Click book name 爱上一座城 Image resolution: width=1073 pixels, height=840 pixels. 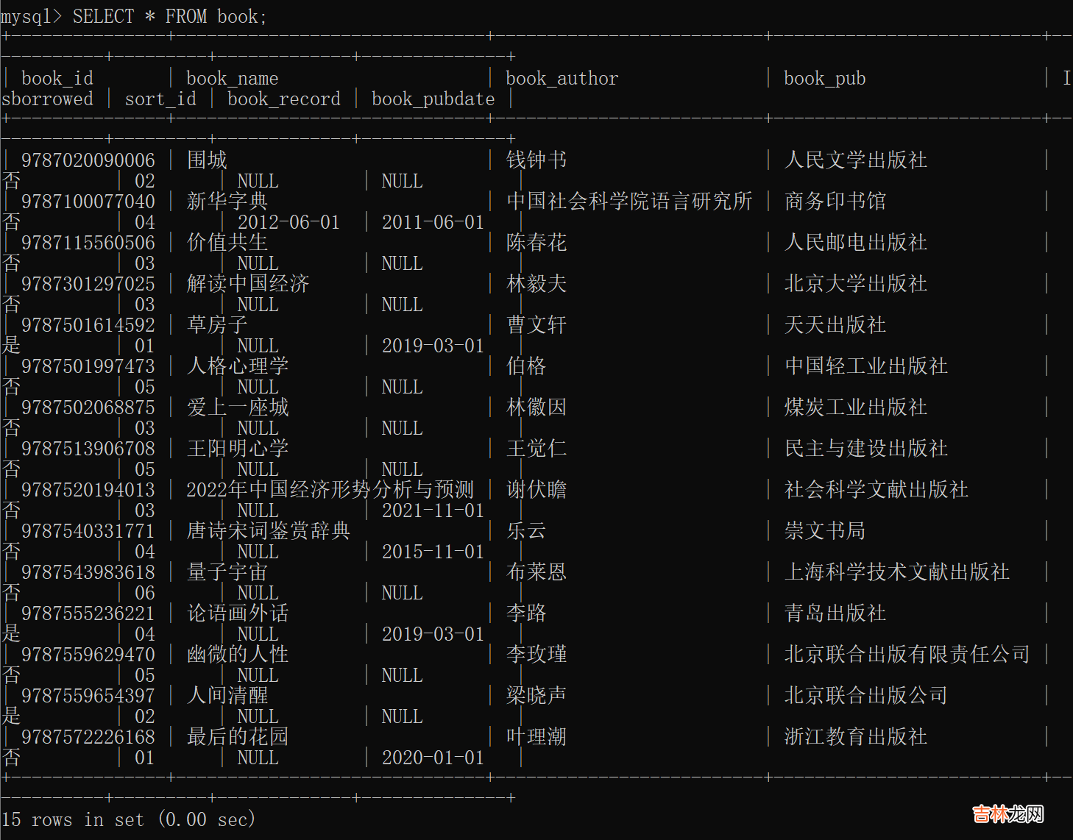[x=238, y=407]
